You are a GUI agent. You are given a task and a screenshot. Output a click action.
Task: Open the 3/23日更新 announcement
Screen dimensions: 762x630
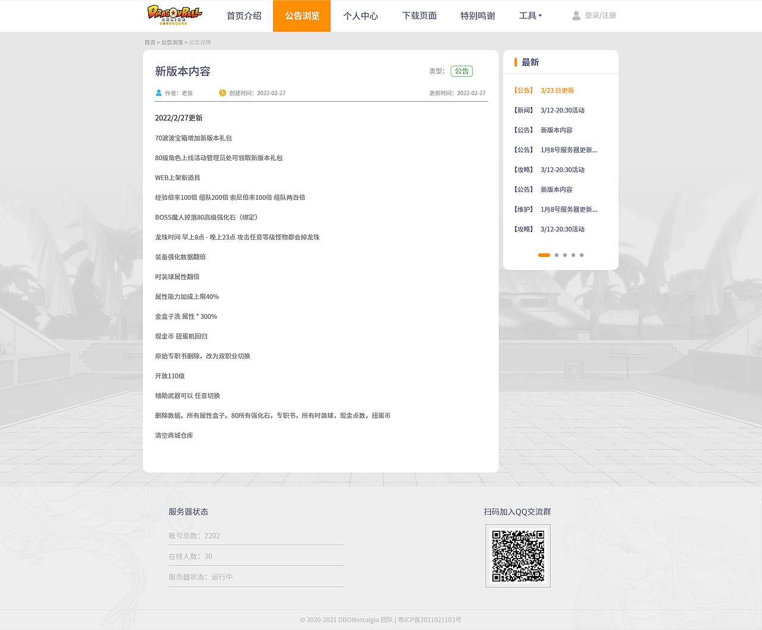pos(557,90)
